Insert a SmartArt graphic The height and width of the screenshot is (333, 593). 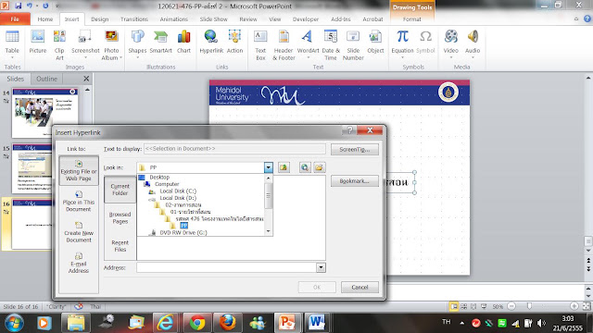(x=160, y=43)
